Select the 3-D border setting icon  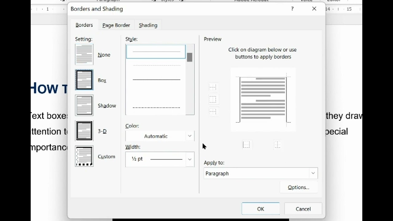pyautogui.click(x=84, y=131)
